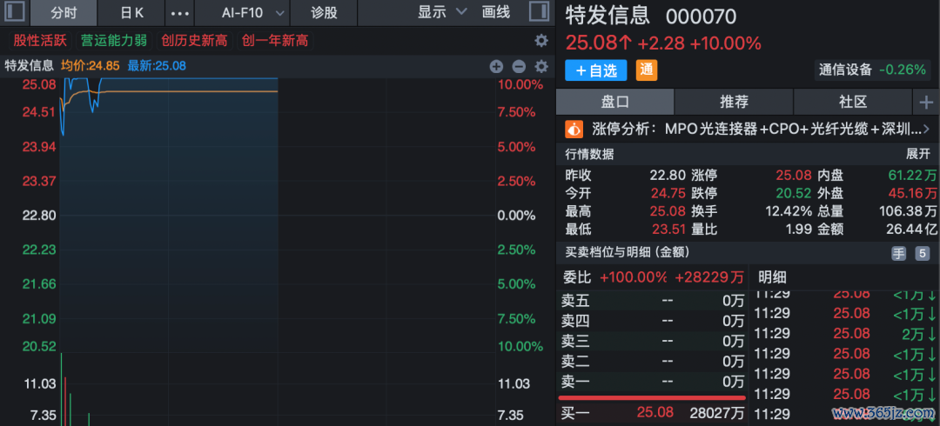Click the orange 通 badge
940x426 pixels.
point(646,70)
